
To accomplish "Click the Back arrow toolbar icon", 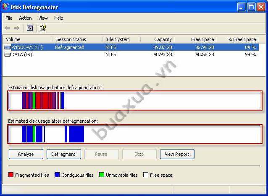I will [7, 28].
